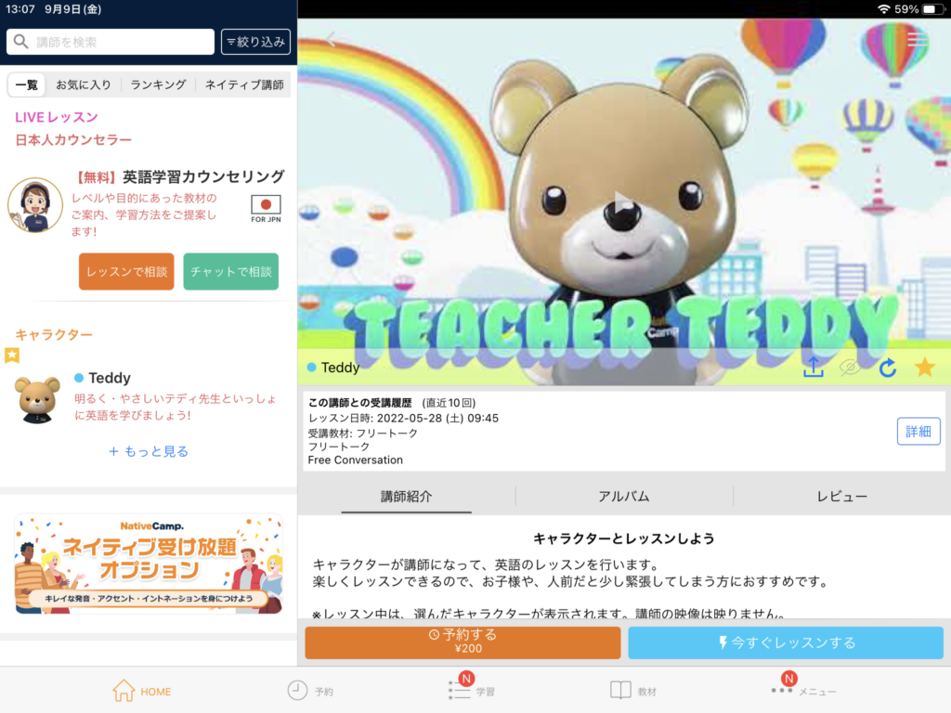951x713 pixels.
Task: Click the yellow favorite star badge above Teddy
Action: tap(12, 356)
